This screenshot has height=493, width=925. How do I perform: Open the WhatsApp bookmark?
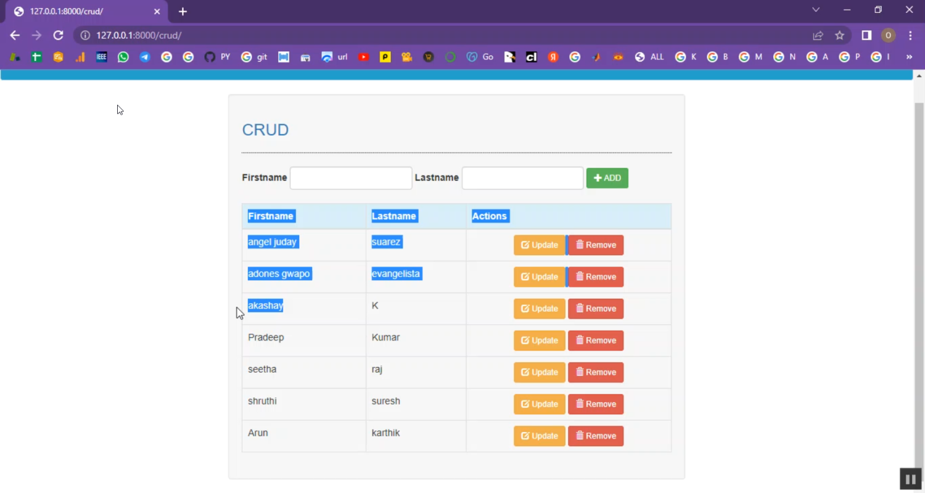[123, 57]
